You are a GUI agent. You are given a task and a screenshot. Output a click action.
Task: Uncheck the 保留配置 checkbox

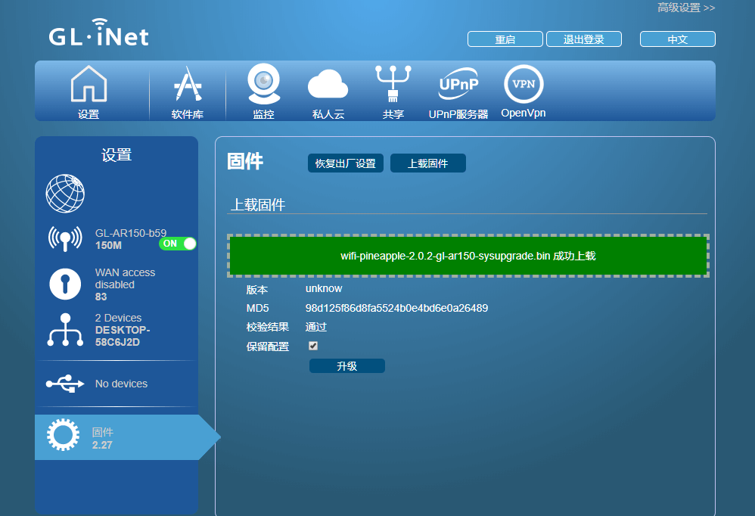point(313,346)
